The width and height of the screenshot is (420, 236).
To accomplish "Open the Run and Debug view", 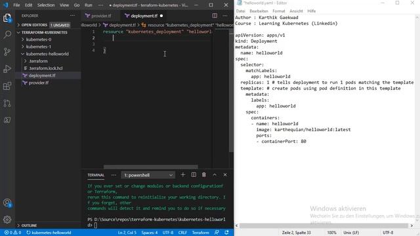I will click(7, 69).
